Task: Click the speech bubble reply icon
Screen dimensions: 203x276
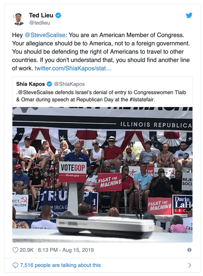Action: click(15, 265)
